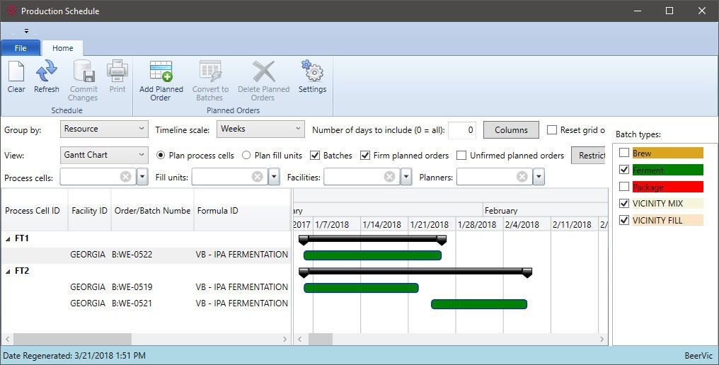Click Convert to Batches icon

click(x=210, y=72)
